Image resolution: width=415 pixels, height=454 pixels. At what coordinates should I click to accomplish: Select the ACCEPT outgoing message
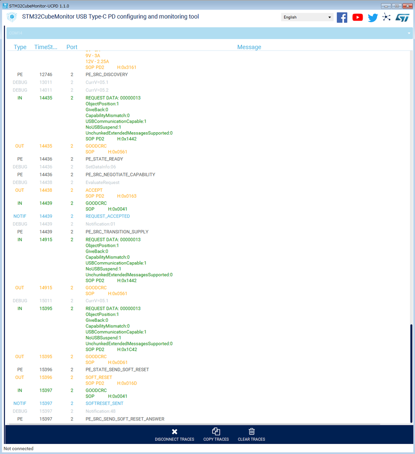coord(94,190)
